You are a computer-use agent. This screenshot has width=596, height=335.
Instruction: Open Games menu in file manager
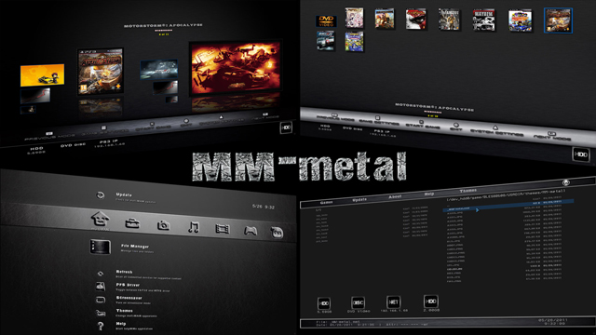[327, 203]
